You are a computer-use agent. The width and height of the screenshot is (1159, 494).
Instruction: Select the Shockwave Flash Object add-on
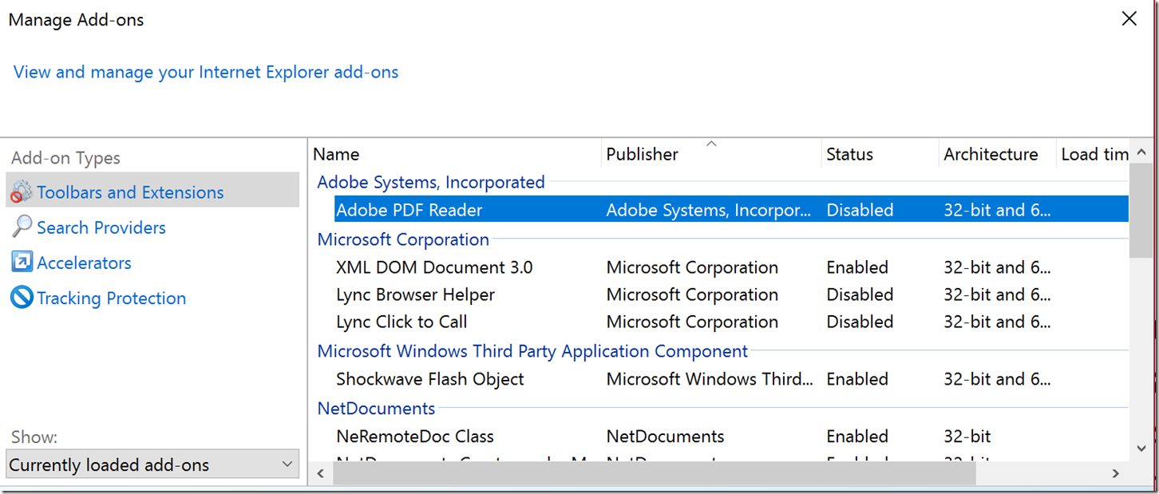coord(430,379)
